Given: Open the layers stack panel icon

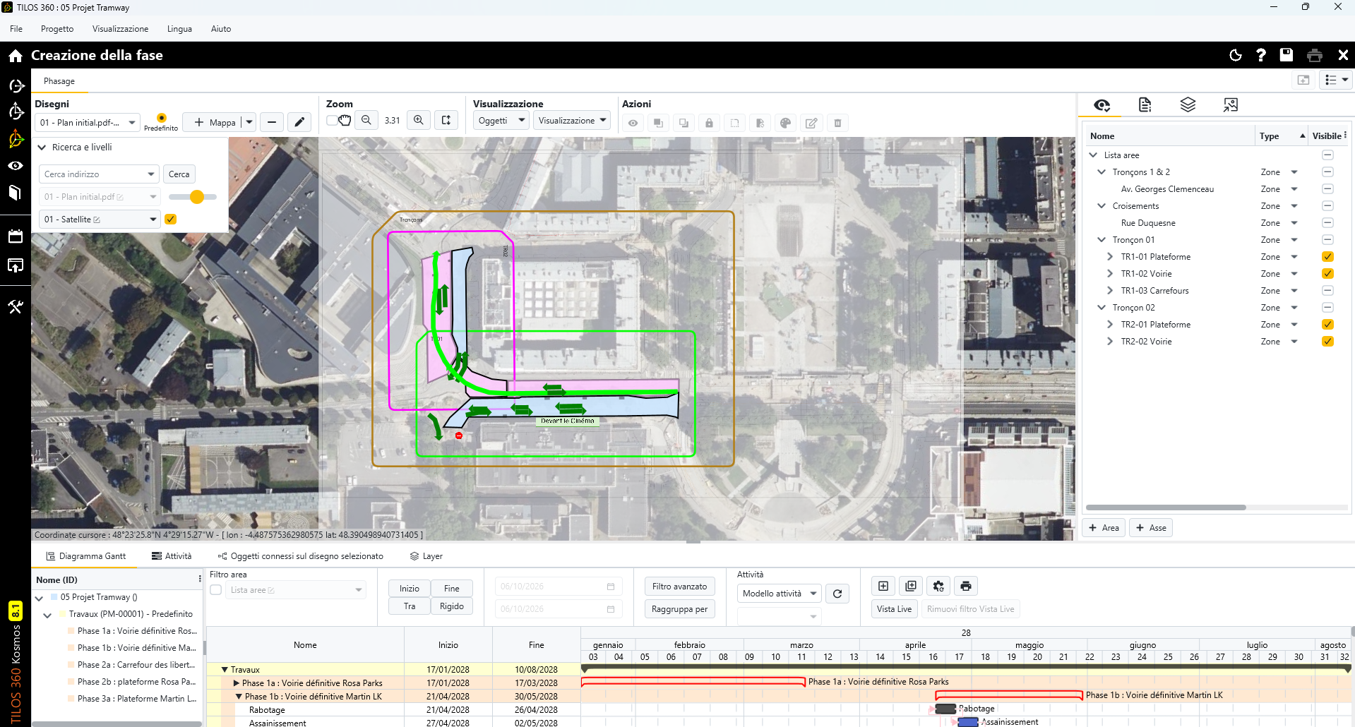Looking at the screenshot, I should click(1188, 105).
